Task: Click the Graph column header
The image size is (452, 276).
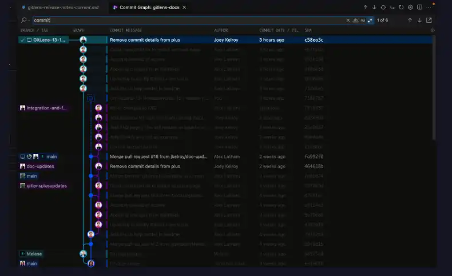Action: [x=78, y=30]
